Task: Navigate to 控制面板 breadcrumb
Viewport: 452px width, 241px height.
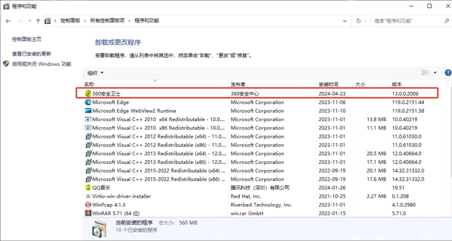Action: pos(70,21)
